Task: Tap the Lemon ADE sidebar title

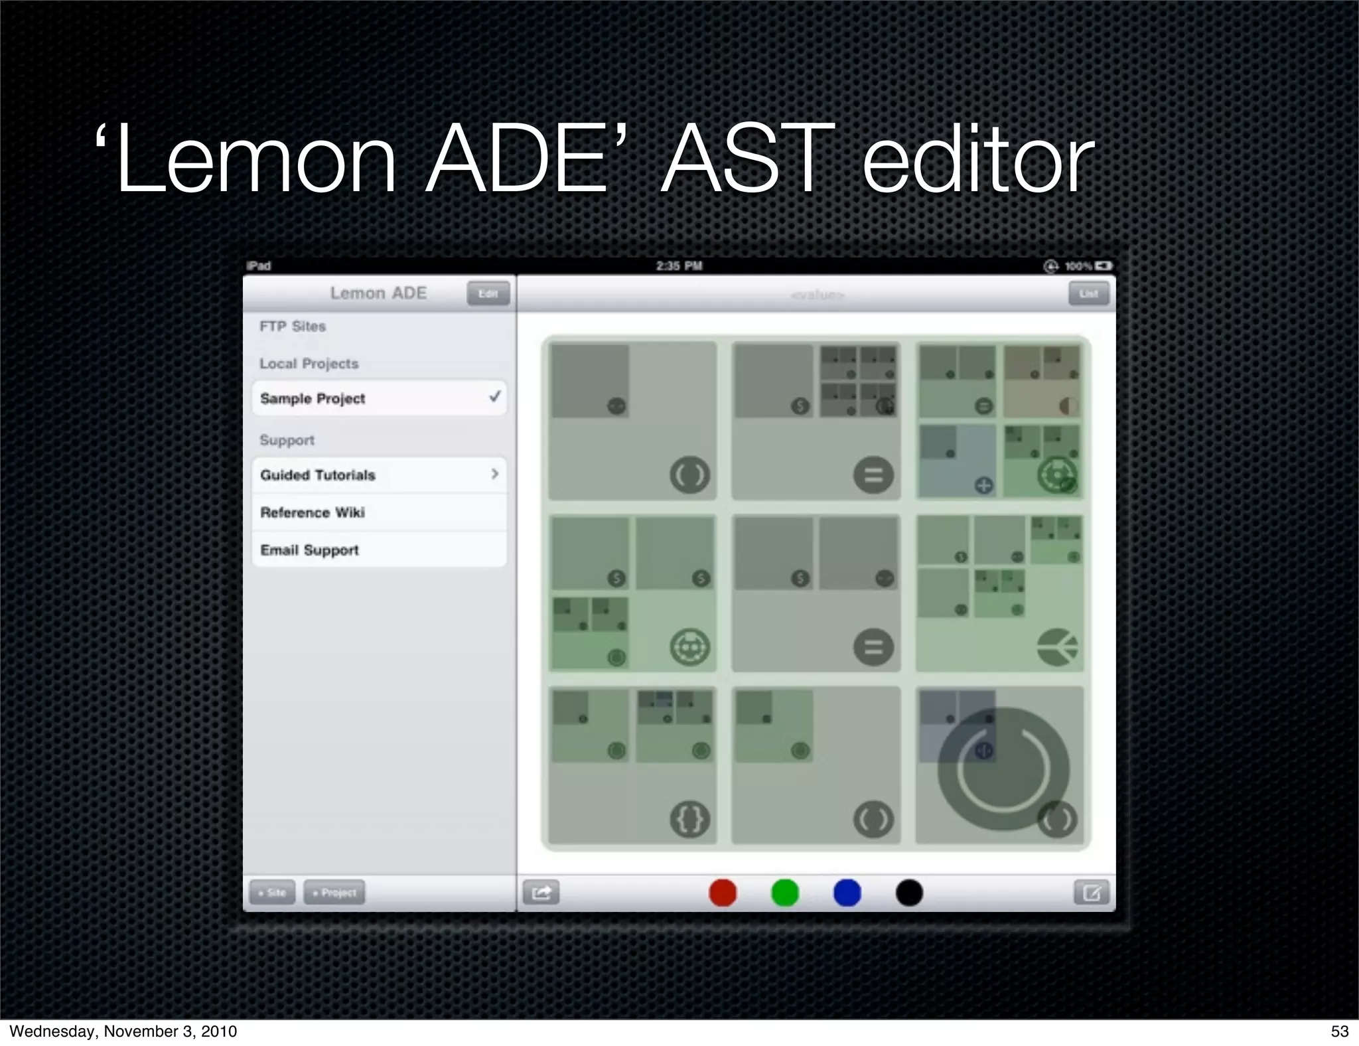Action: tap(378, 293)
